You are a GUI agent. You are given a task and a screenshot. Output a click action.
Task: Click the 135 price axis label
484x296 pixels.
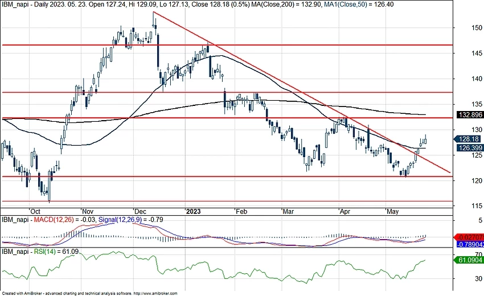[477, 104]
